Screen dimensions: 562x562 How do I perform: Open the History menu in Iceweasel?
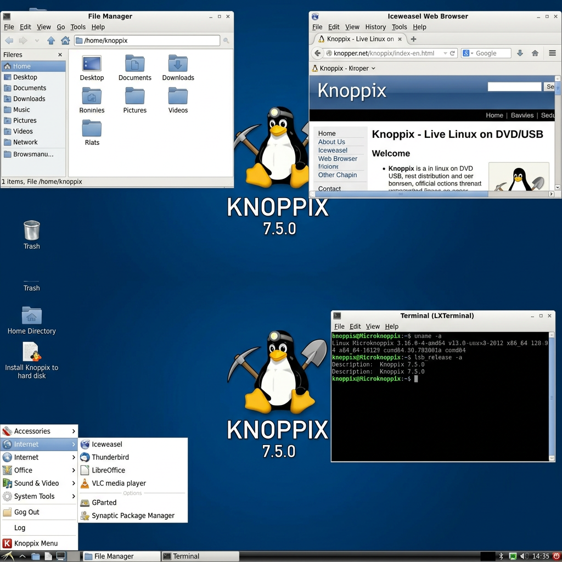(375, 27)
